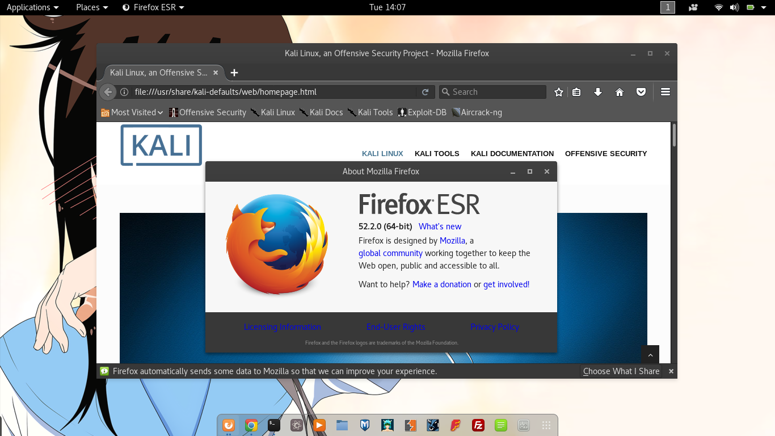Open the Applications menu
The width and height of the screenshot is (775, 436).
point(32,7)
